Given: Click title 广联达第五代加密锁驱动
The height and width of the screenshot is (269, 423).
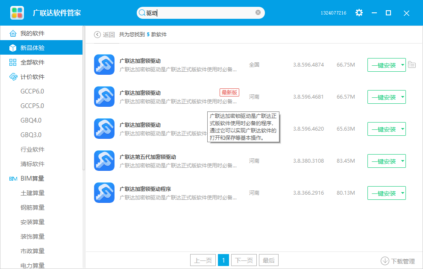Looking at the screenshot, I should pyautogui.click(x=148, y=157).
